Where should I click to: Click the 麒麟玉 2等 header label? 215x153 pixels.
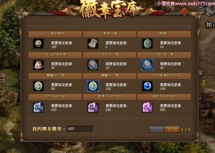110,76
